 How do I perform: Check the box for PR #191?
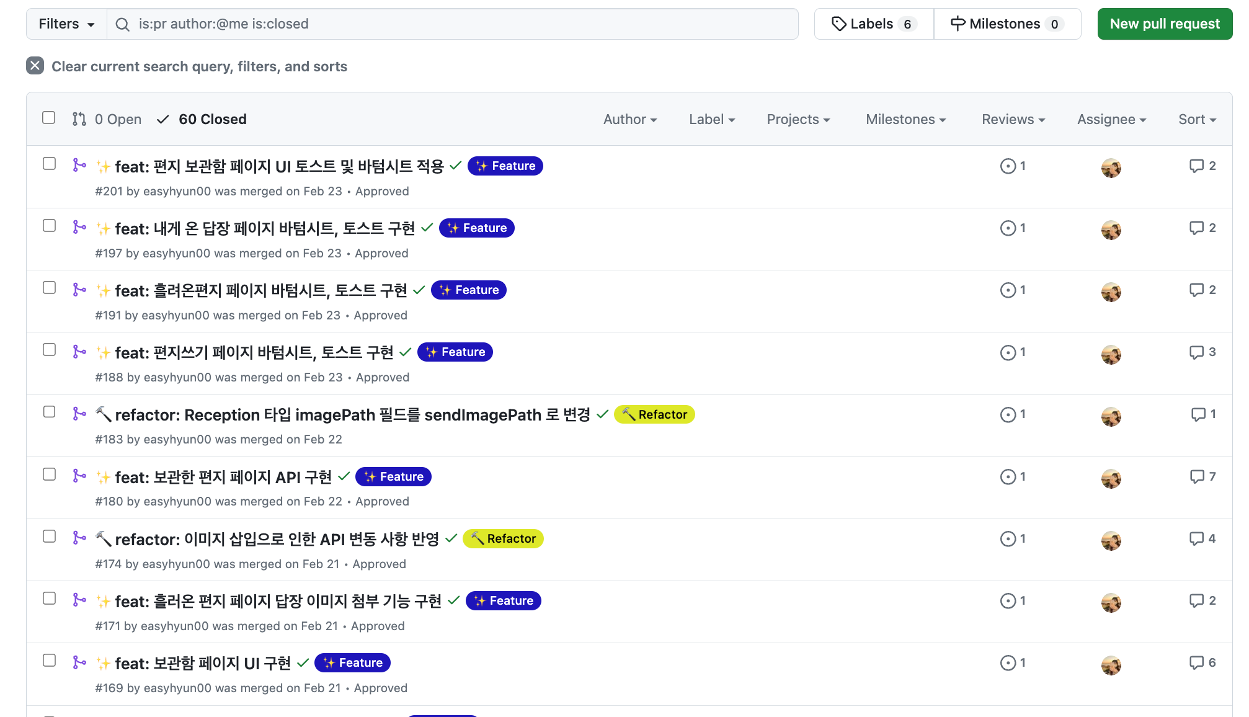[50, 288]
